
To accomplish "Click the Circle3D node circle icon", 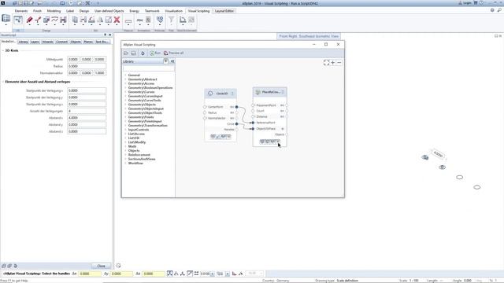I will point(210,94).
